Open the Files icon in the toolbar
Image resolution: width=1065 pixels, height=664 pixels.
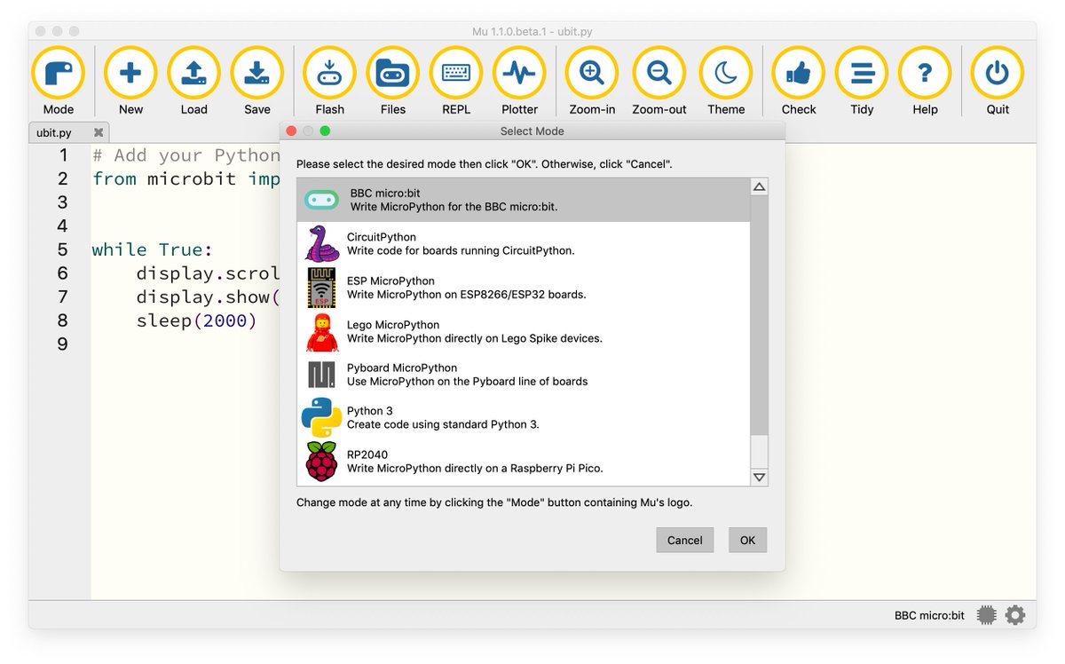[x=392, y=72]
